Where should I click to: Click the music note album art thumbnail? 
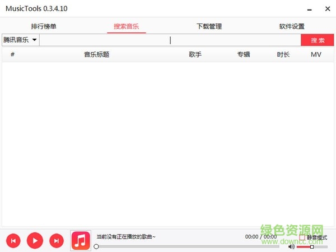(81, 240)
